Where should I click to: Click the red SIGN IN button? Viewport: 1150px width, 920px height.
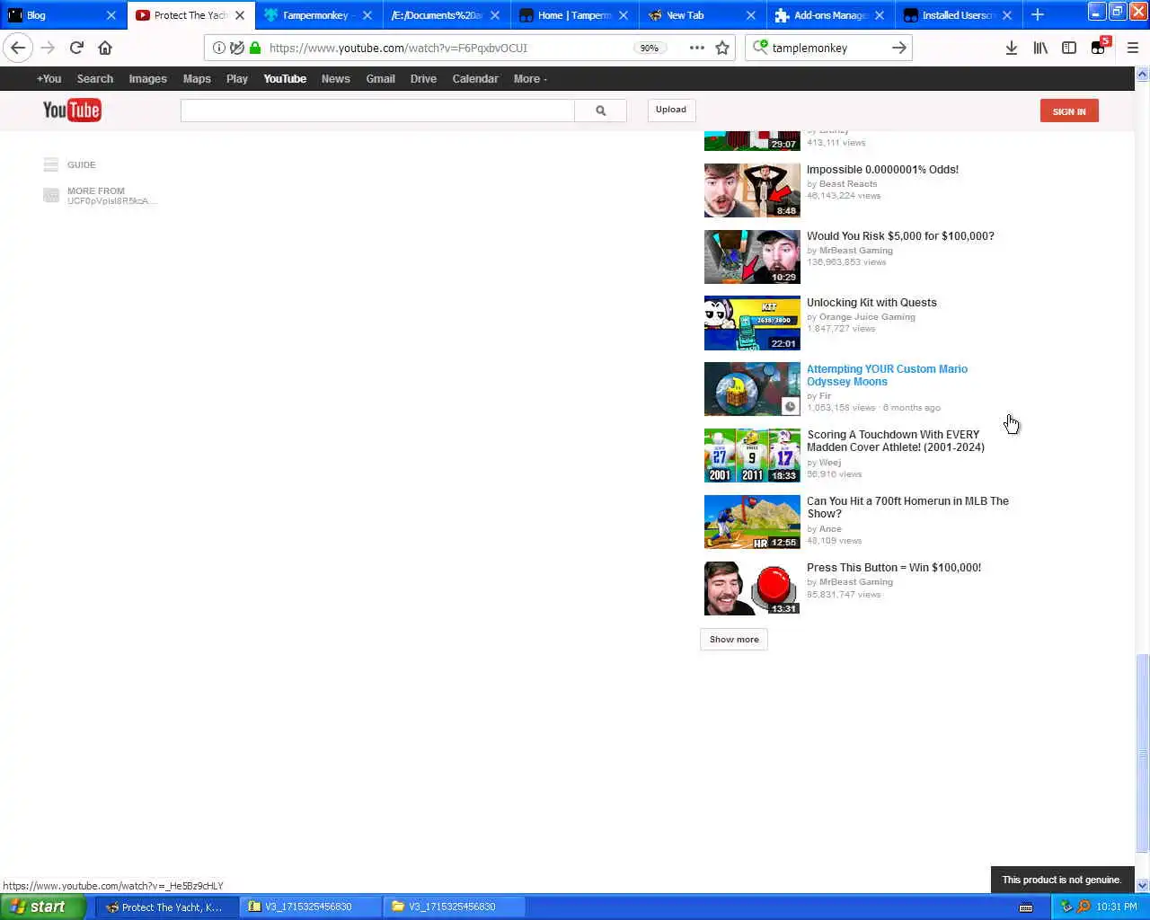1069,111
